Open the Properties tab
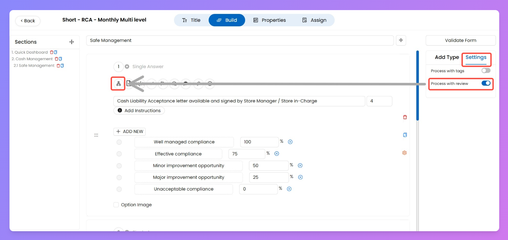 (269, 20)
